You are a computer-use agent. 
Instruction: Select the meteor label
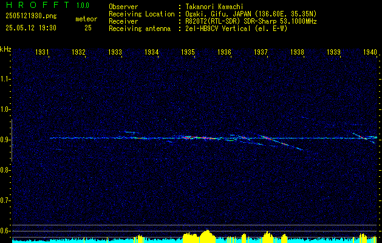[x=86, y=19]
